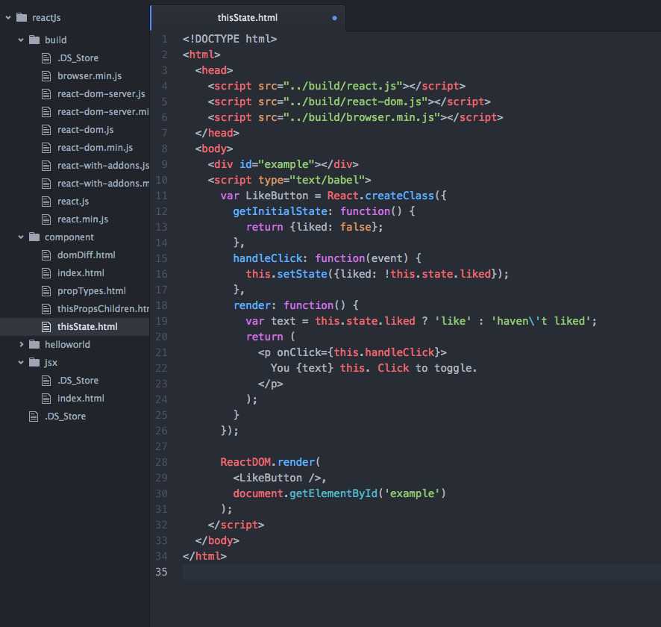Collapse the reactJs root folder chevron
Screen dimensions: 661x627
(x=8, y=18)
